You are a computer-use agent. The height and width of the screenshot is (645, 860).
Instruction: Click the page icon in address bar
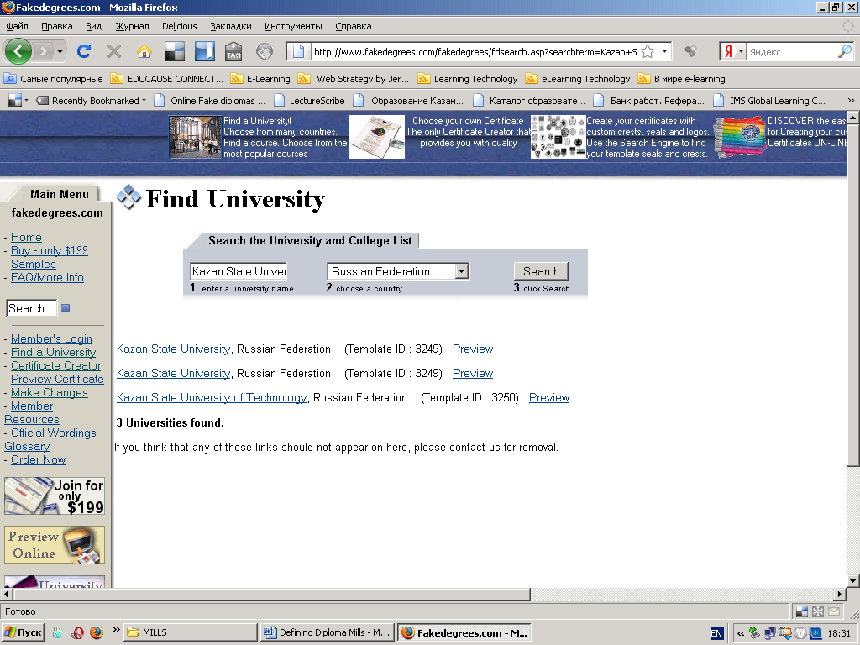coord(298,51)
